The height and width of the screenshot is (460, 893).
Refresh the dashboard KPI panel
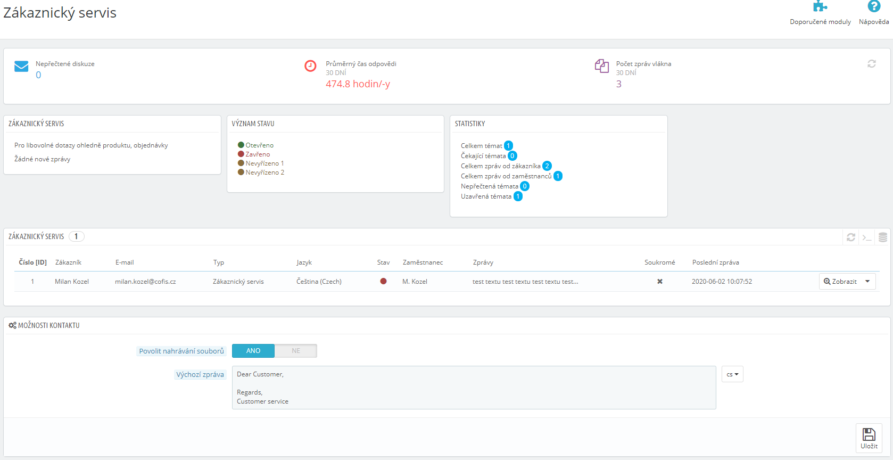[872, 64]
